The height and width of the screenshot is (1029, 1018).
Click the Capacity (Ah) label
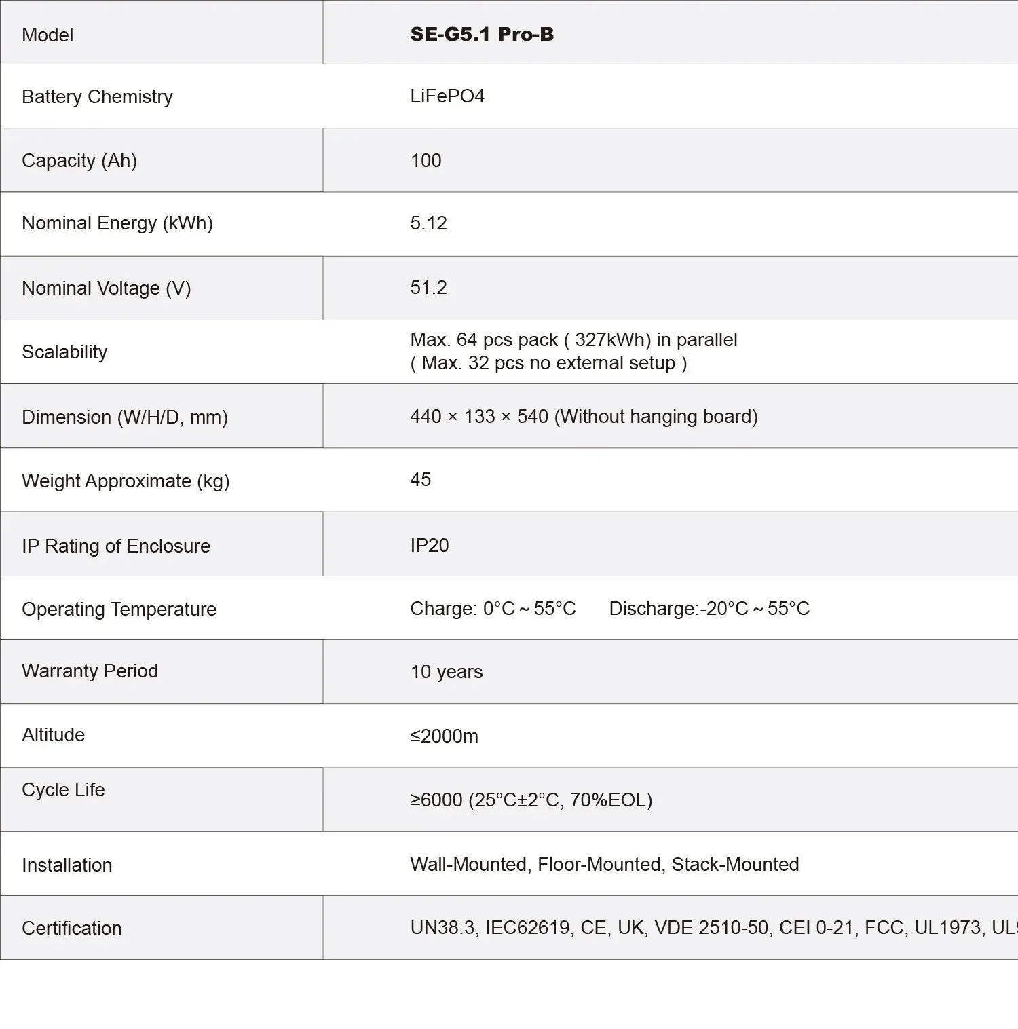pos(79,161)
